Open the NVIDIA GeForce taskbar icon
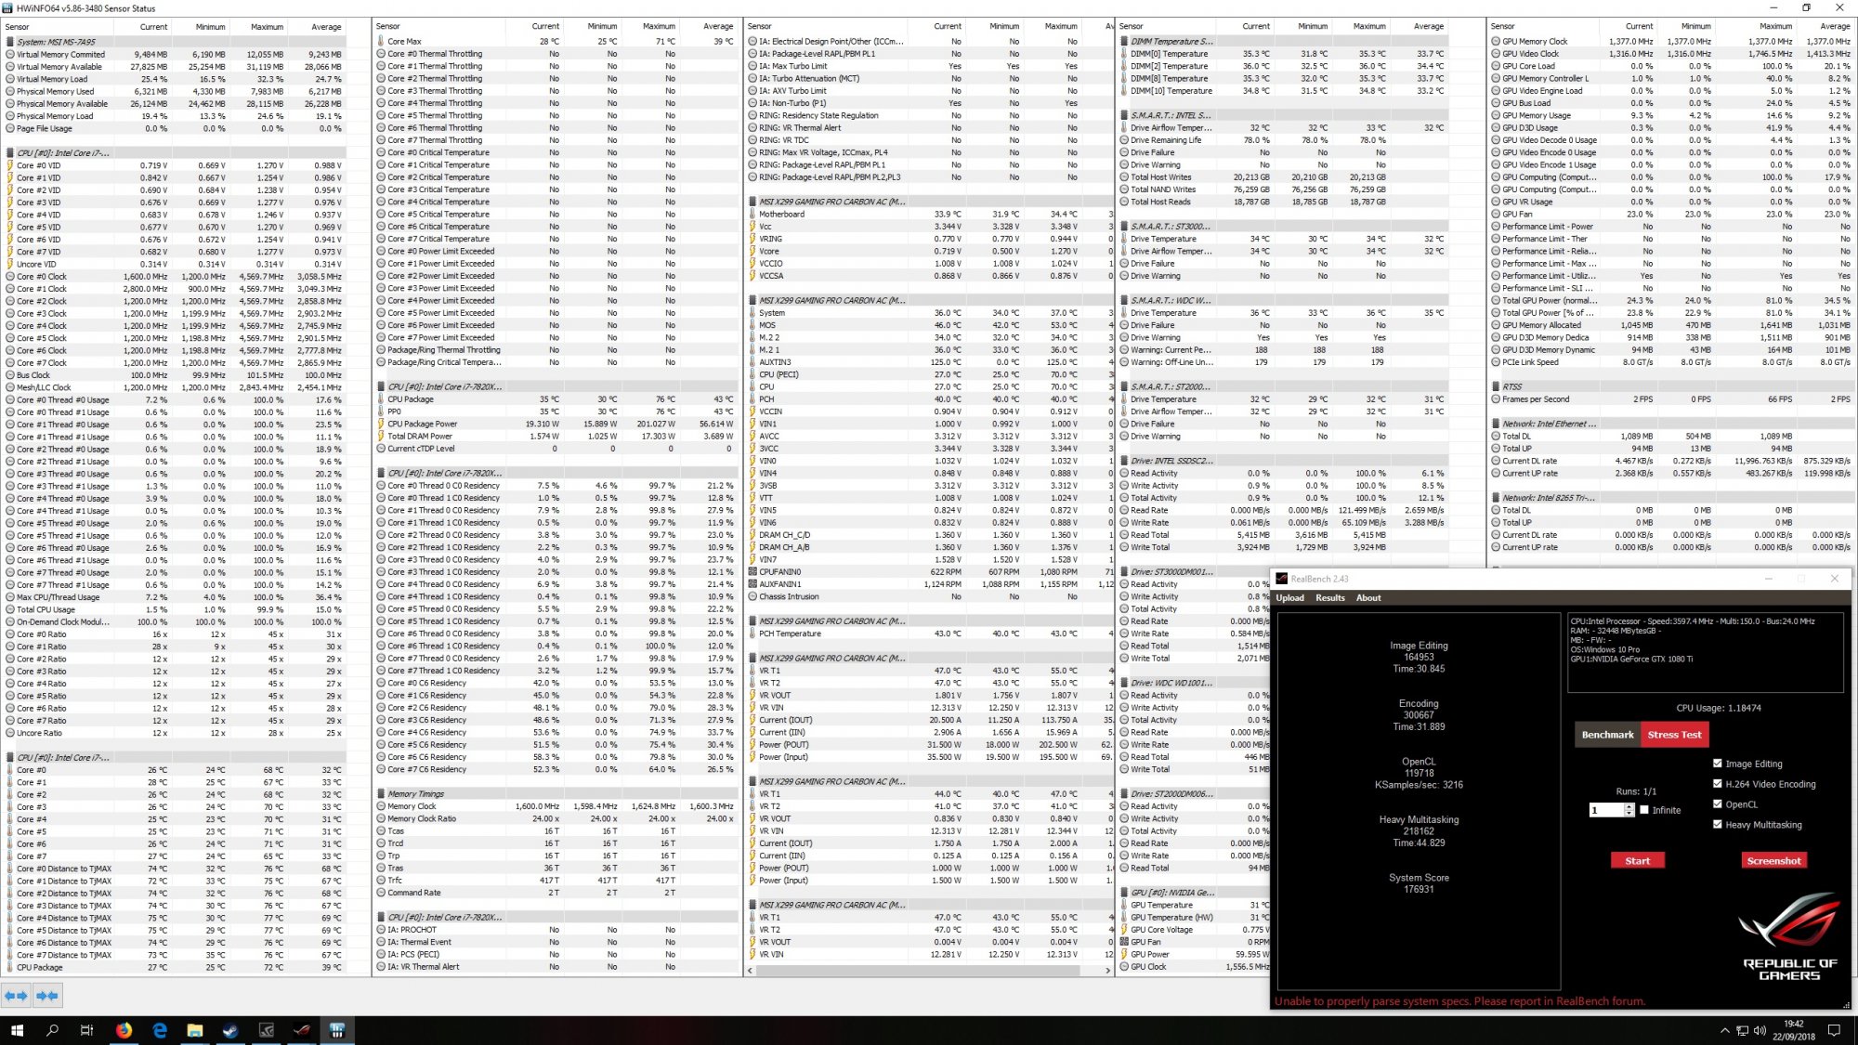1858x1045 pixels. 267,1030
